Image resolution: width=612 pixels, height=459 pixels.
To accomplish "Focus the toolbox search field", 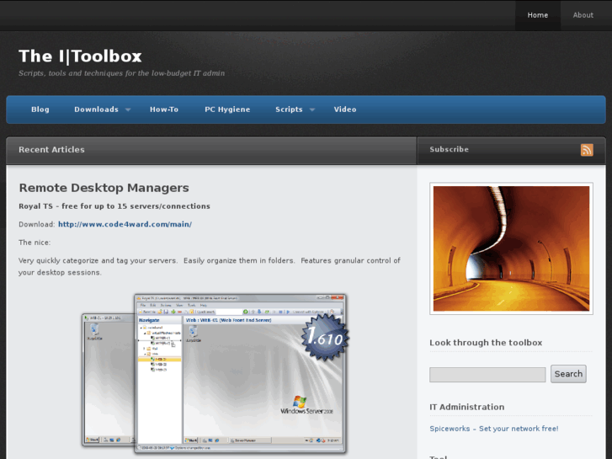I will (x=487, y=375).
